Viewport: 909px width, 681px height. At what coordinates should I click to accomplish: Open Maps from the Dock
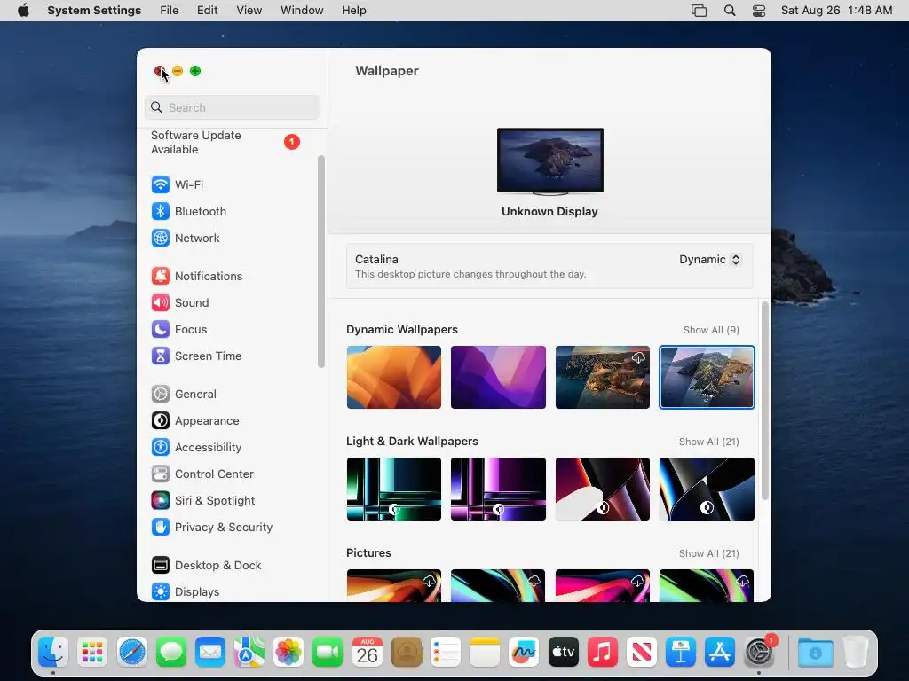pos(249,653)
